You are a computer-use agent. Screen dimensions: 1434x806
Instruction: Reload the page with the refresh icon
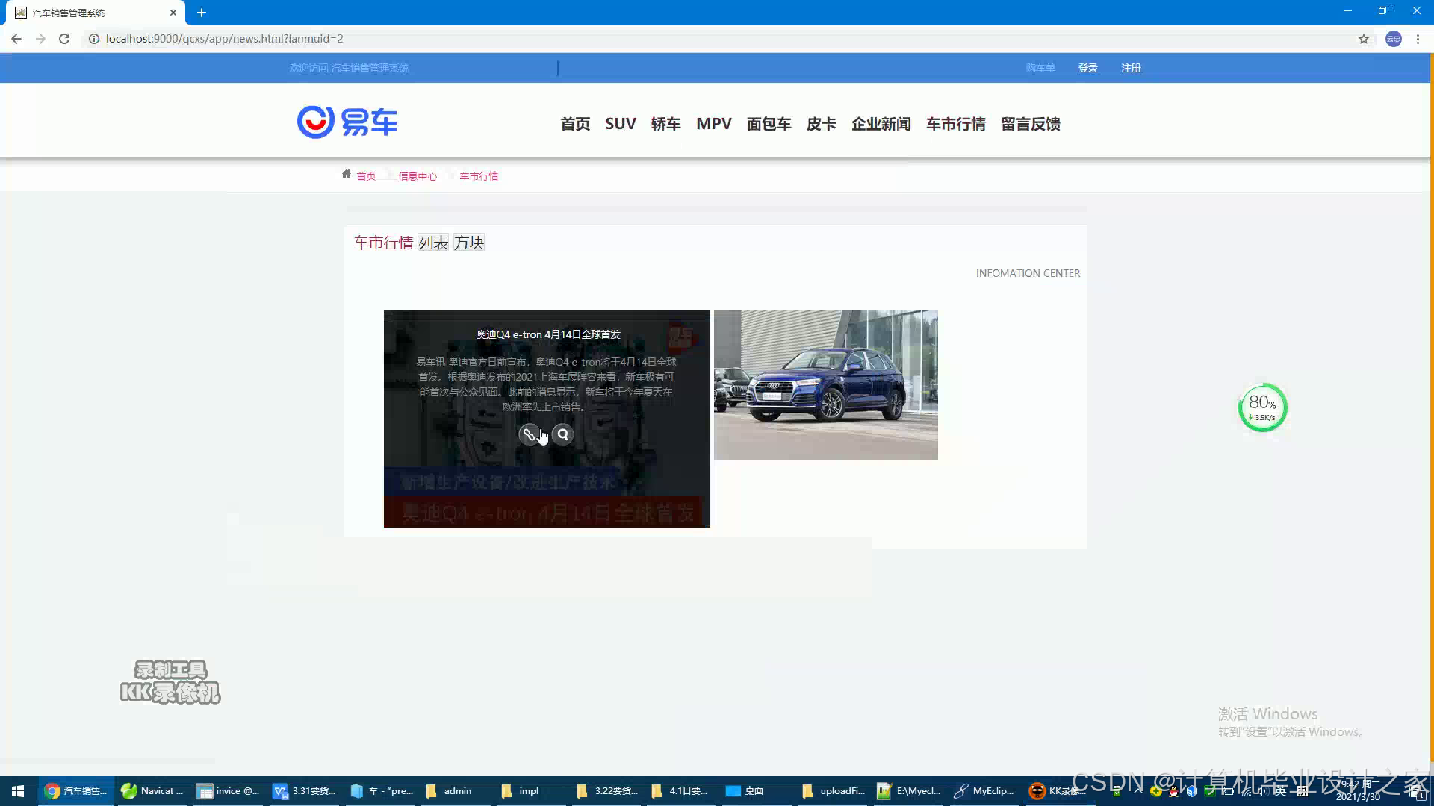click(64, 39)
